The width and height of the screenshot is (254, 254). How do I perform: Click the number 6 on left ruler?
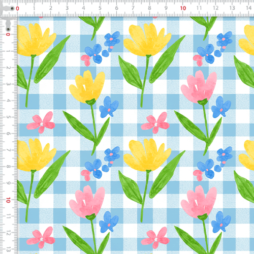point(8,134)
